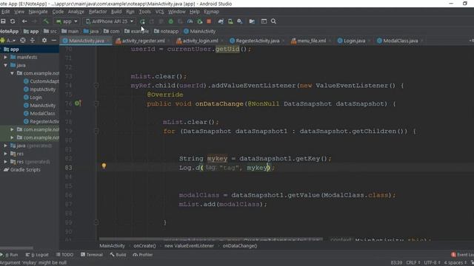
Task: Click onCreate() in editor breadcrumbs
Action: tap(145, 246)
